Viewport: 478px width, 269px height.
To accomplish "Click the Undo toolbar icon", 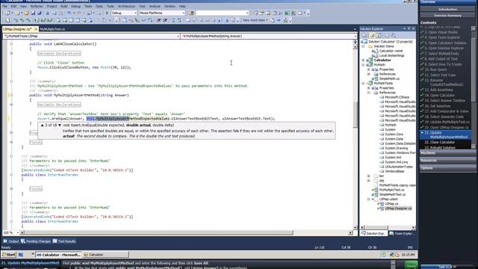I will (69, 13).
